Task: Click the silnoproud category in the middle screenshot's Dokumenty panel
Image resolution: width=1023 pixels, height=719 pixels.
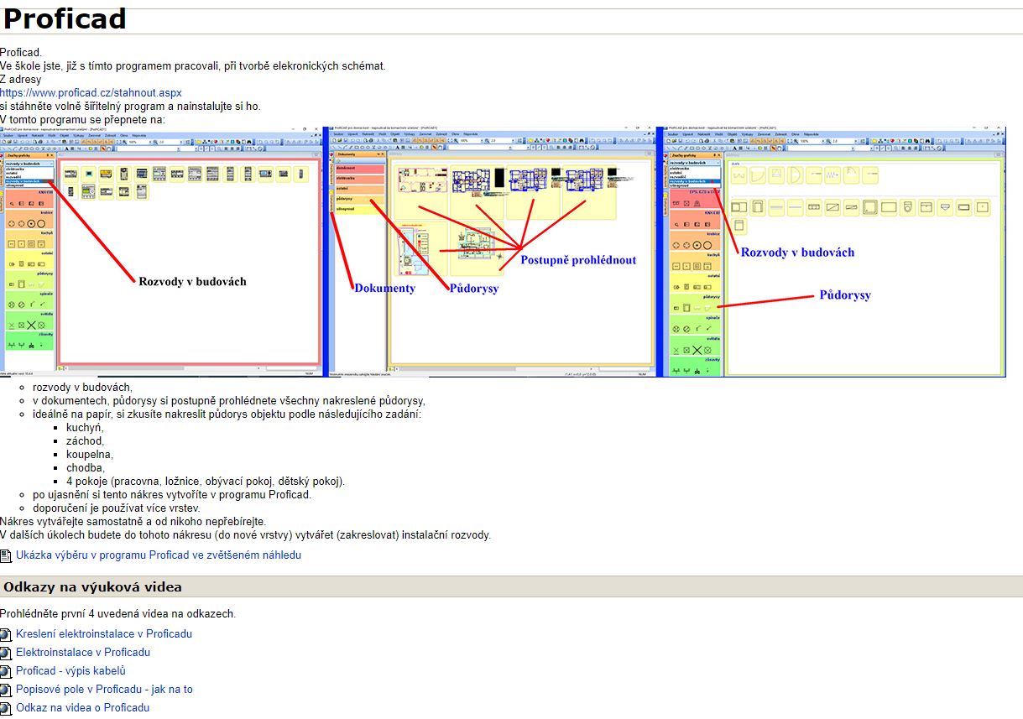Action: coord(359,210)
